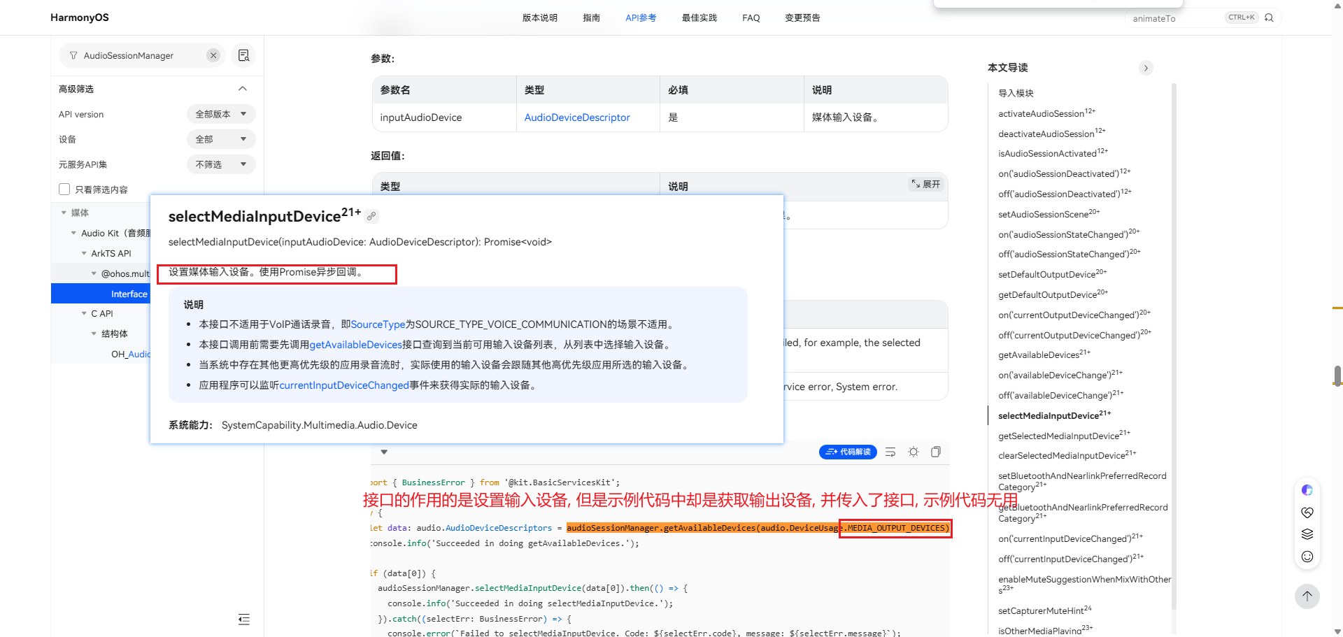The height and width of the screenshot is (637, 1343).
Task: Open the 指南 nav tab
Action: [592, 17]
